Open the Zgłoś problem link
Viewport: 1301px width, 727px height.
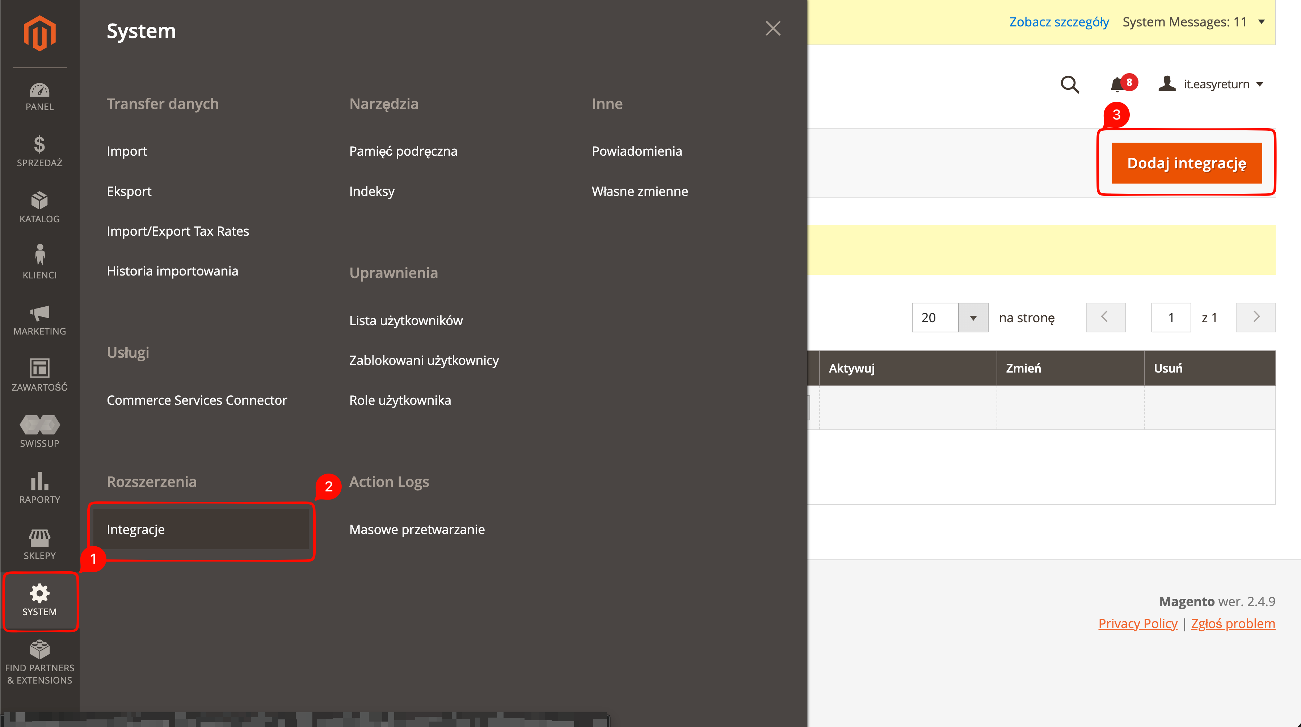coord(1233,623)
